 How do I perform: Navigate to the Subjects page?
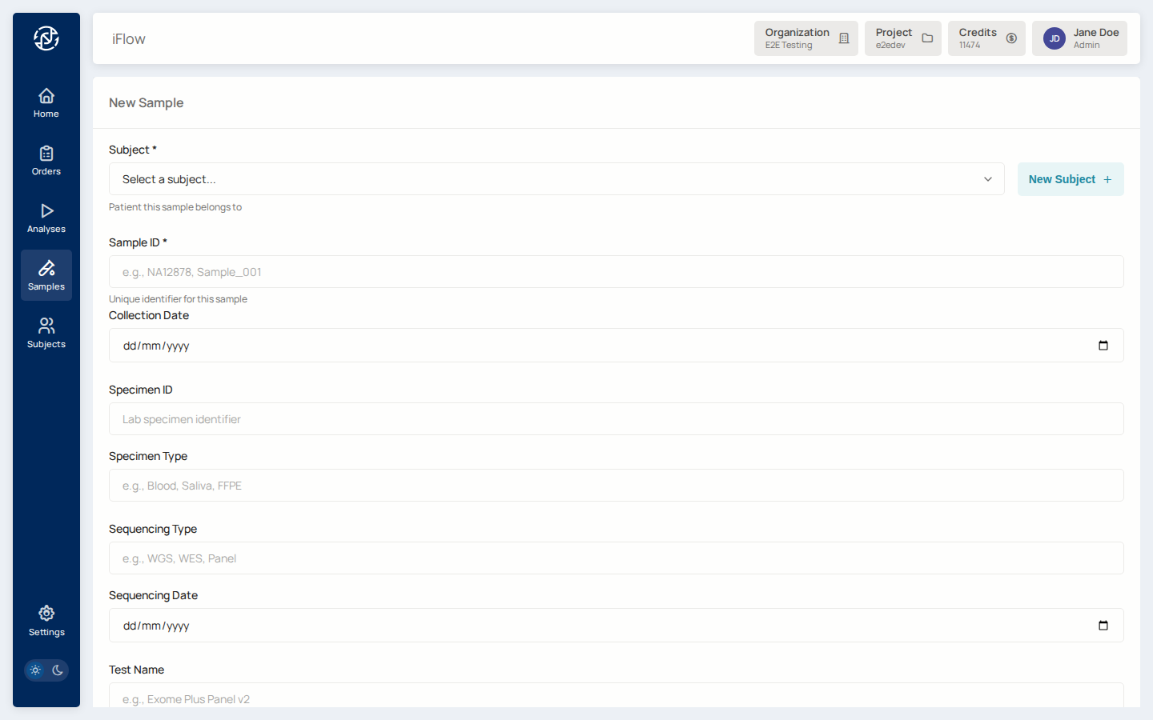pos(46,333)
